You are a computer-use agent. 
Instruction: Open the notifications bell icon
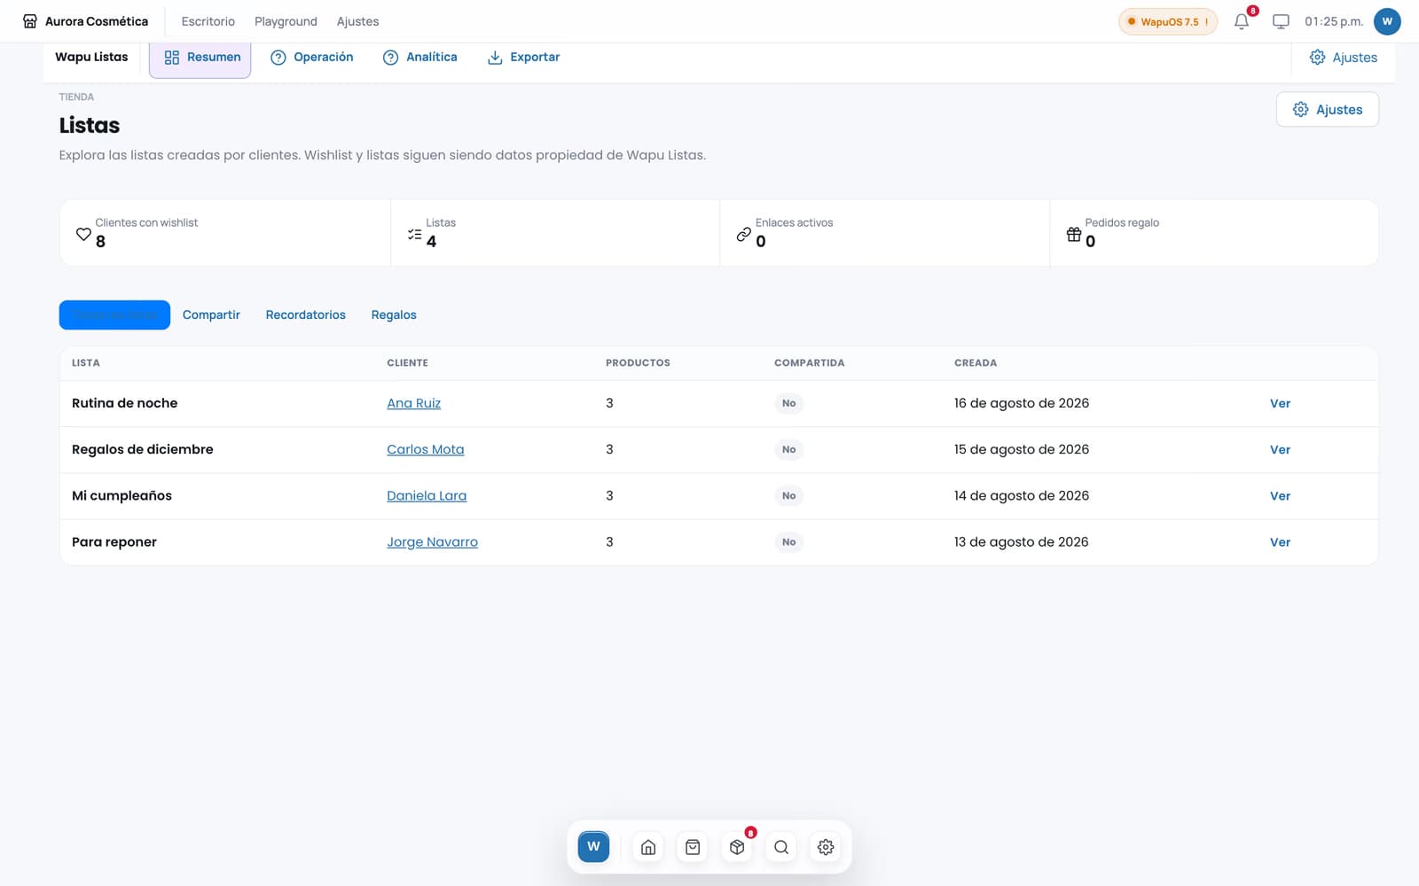pyautogui.click(x=1242, y=21)
